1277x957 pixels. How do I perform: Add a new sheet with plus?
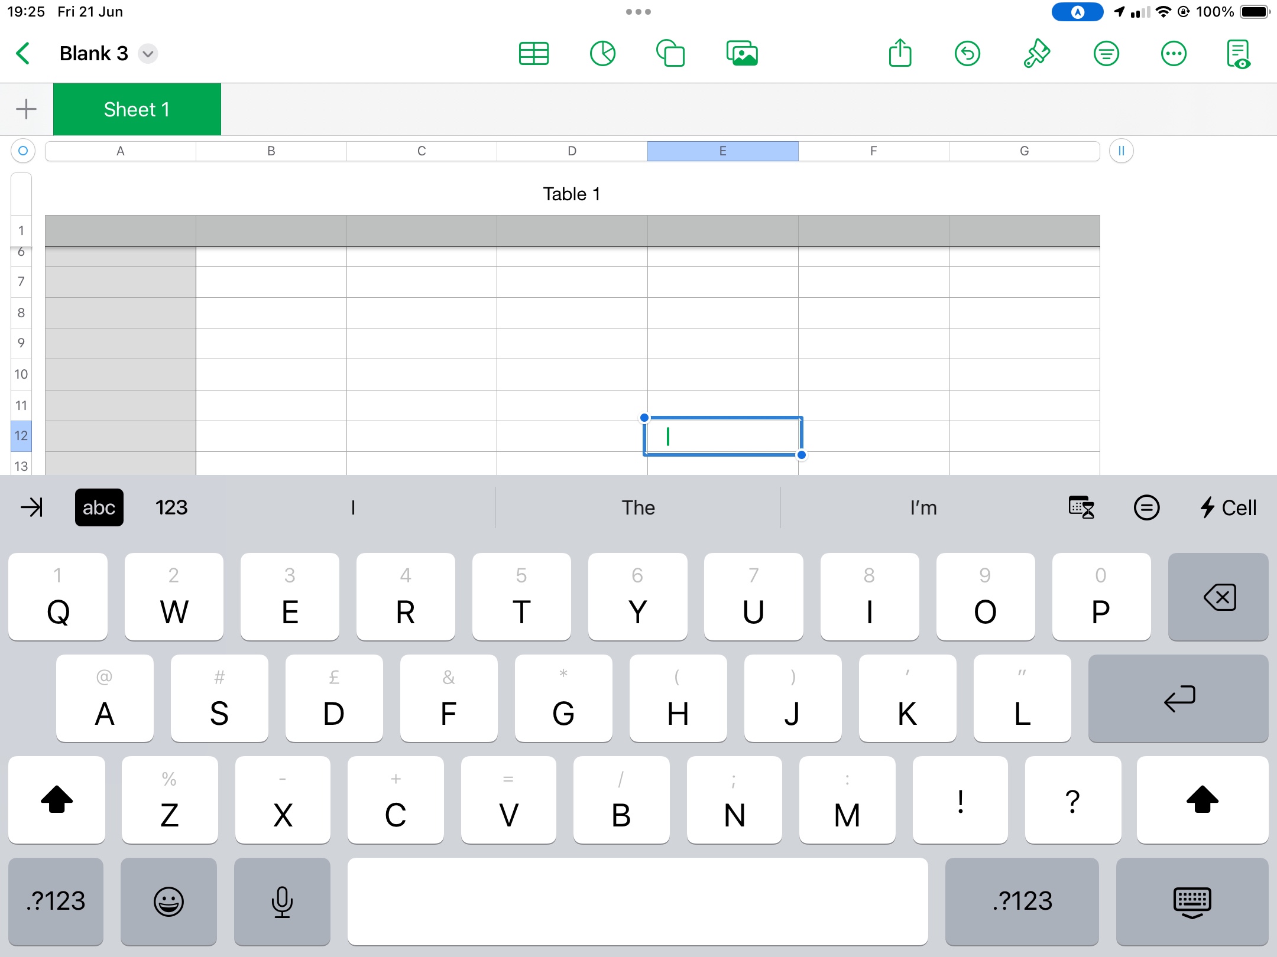click(x=26, y=109)
